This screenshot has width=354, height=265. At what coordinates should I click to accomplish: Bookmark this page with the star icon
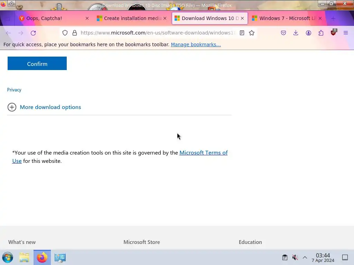(x=252, y=33)
